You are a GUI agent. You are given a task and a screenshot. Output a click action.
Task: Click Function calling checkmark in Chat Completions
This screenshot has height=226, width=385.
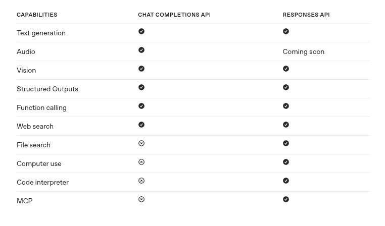pyautogui.click(x=141, y=106)
